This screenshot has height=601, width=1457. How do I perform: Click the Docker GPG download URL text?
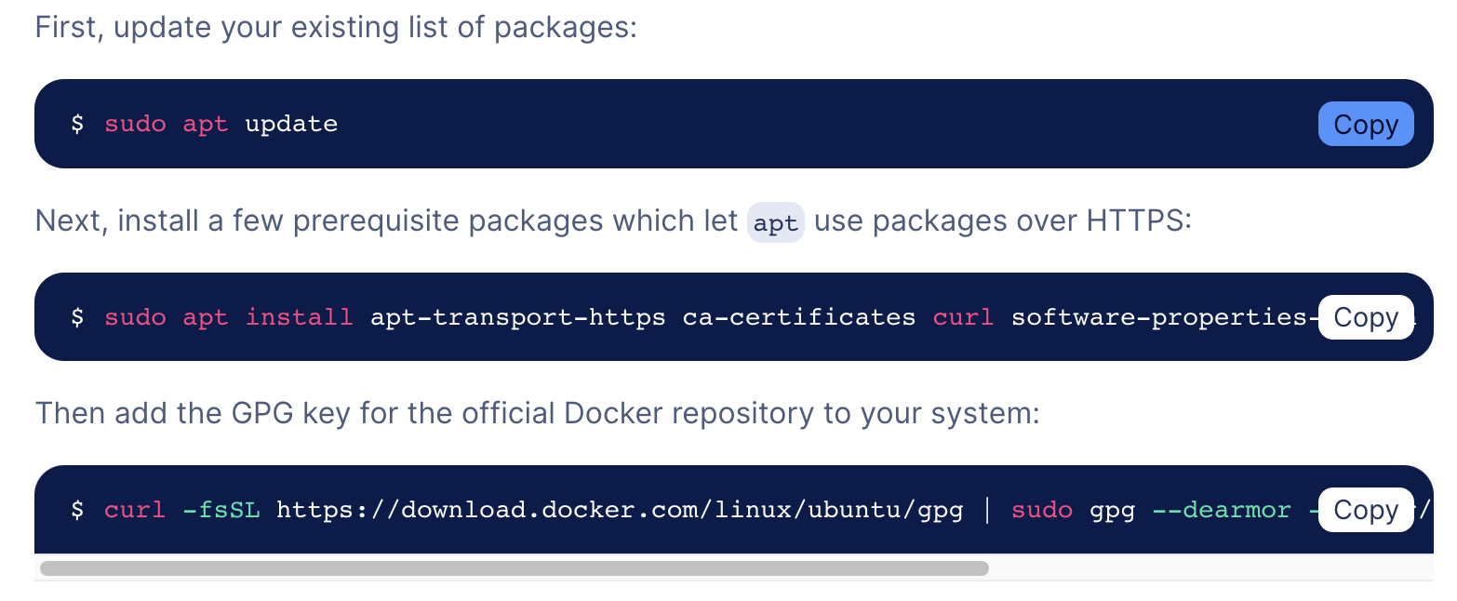620,510
